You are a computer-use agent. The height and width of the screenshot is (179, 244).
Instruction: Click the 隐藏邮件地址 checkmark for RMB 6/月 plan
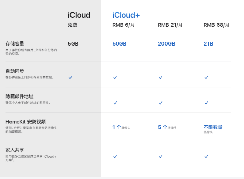click(x=115, y=103)
